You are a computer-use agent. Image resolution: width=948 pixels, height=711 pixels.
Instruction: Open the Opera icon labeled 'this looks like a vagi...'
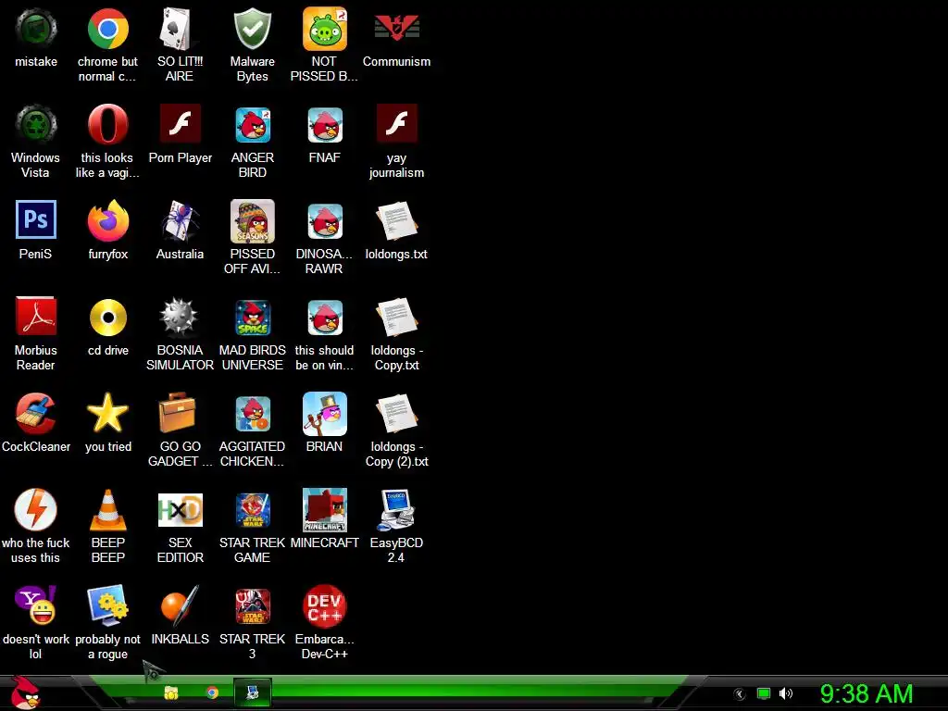[107, 125]
